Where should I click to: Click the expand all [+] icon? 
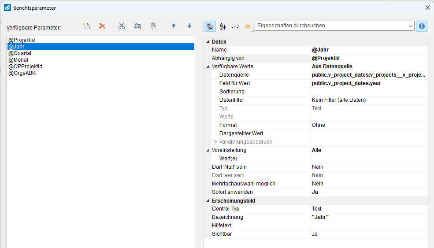235,26
